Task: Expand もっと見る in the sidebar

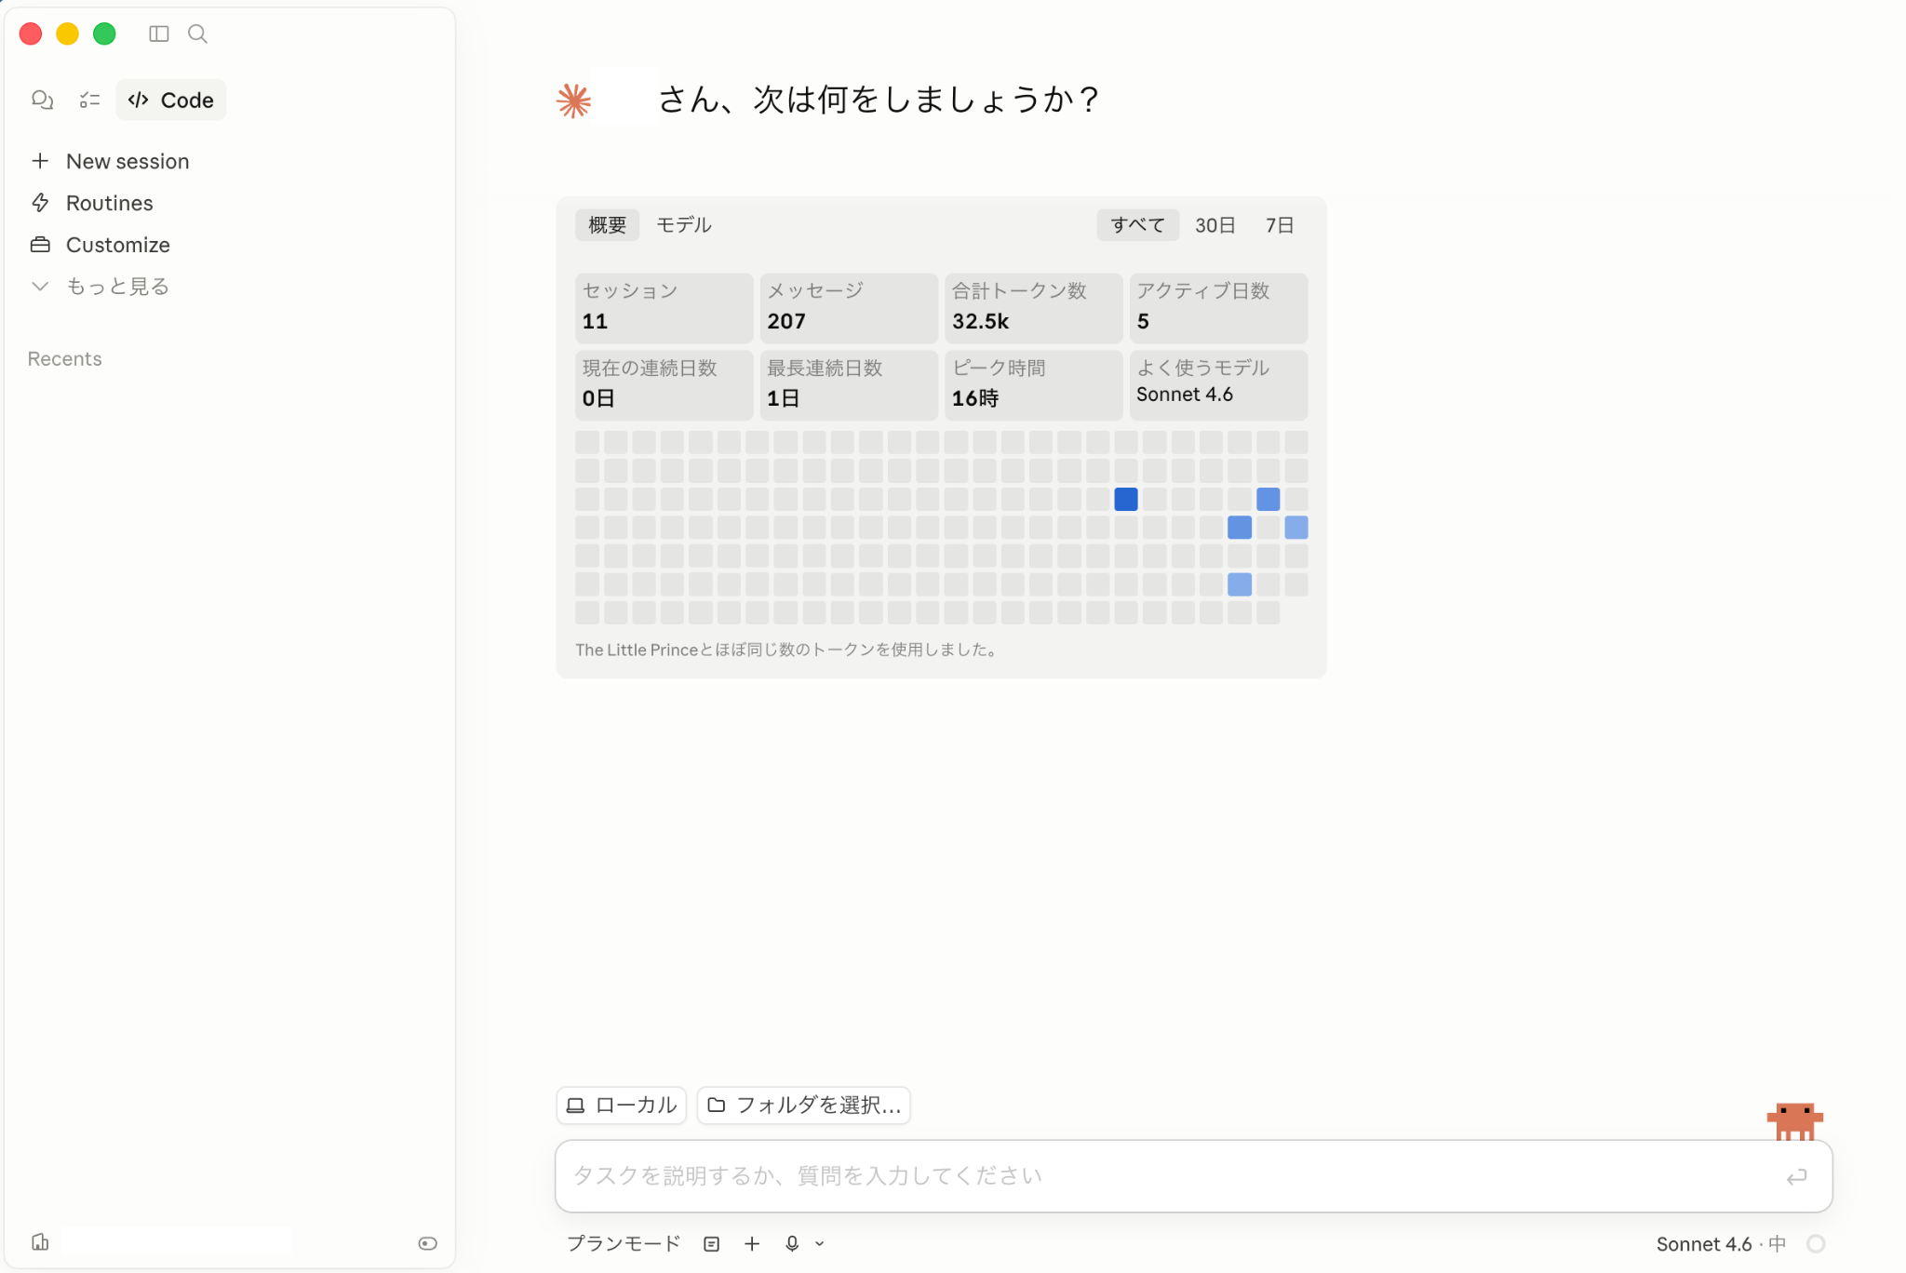Action: tap(117, 286)
